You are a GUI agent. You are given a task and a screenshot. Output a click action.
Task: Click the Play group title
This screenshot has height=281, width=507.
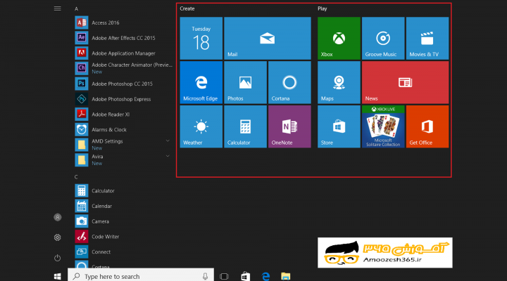click(322, 8)
